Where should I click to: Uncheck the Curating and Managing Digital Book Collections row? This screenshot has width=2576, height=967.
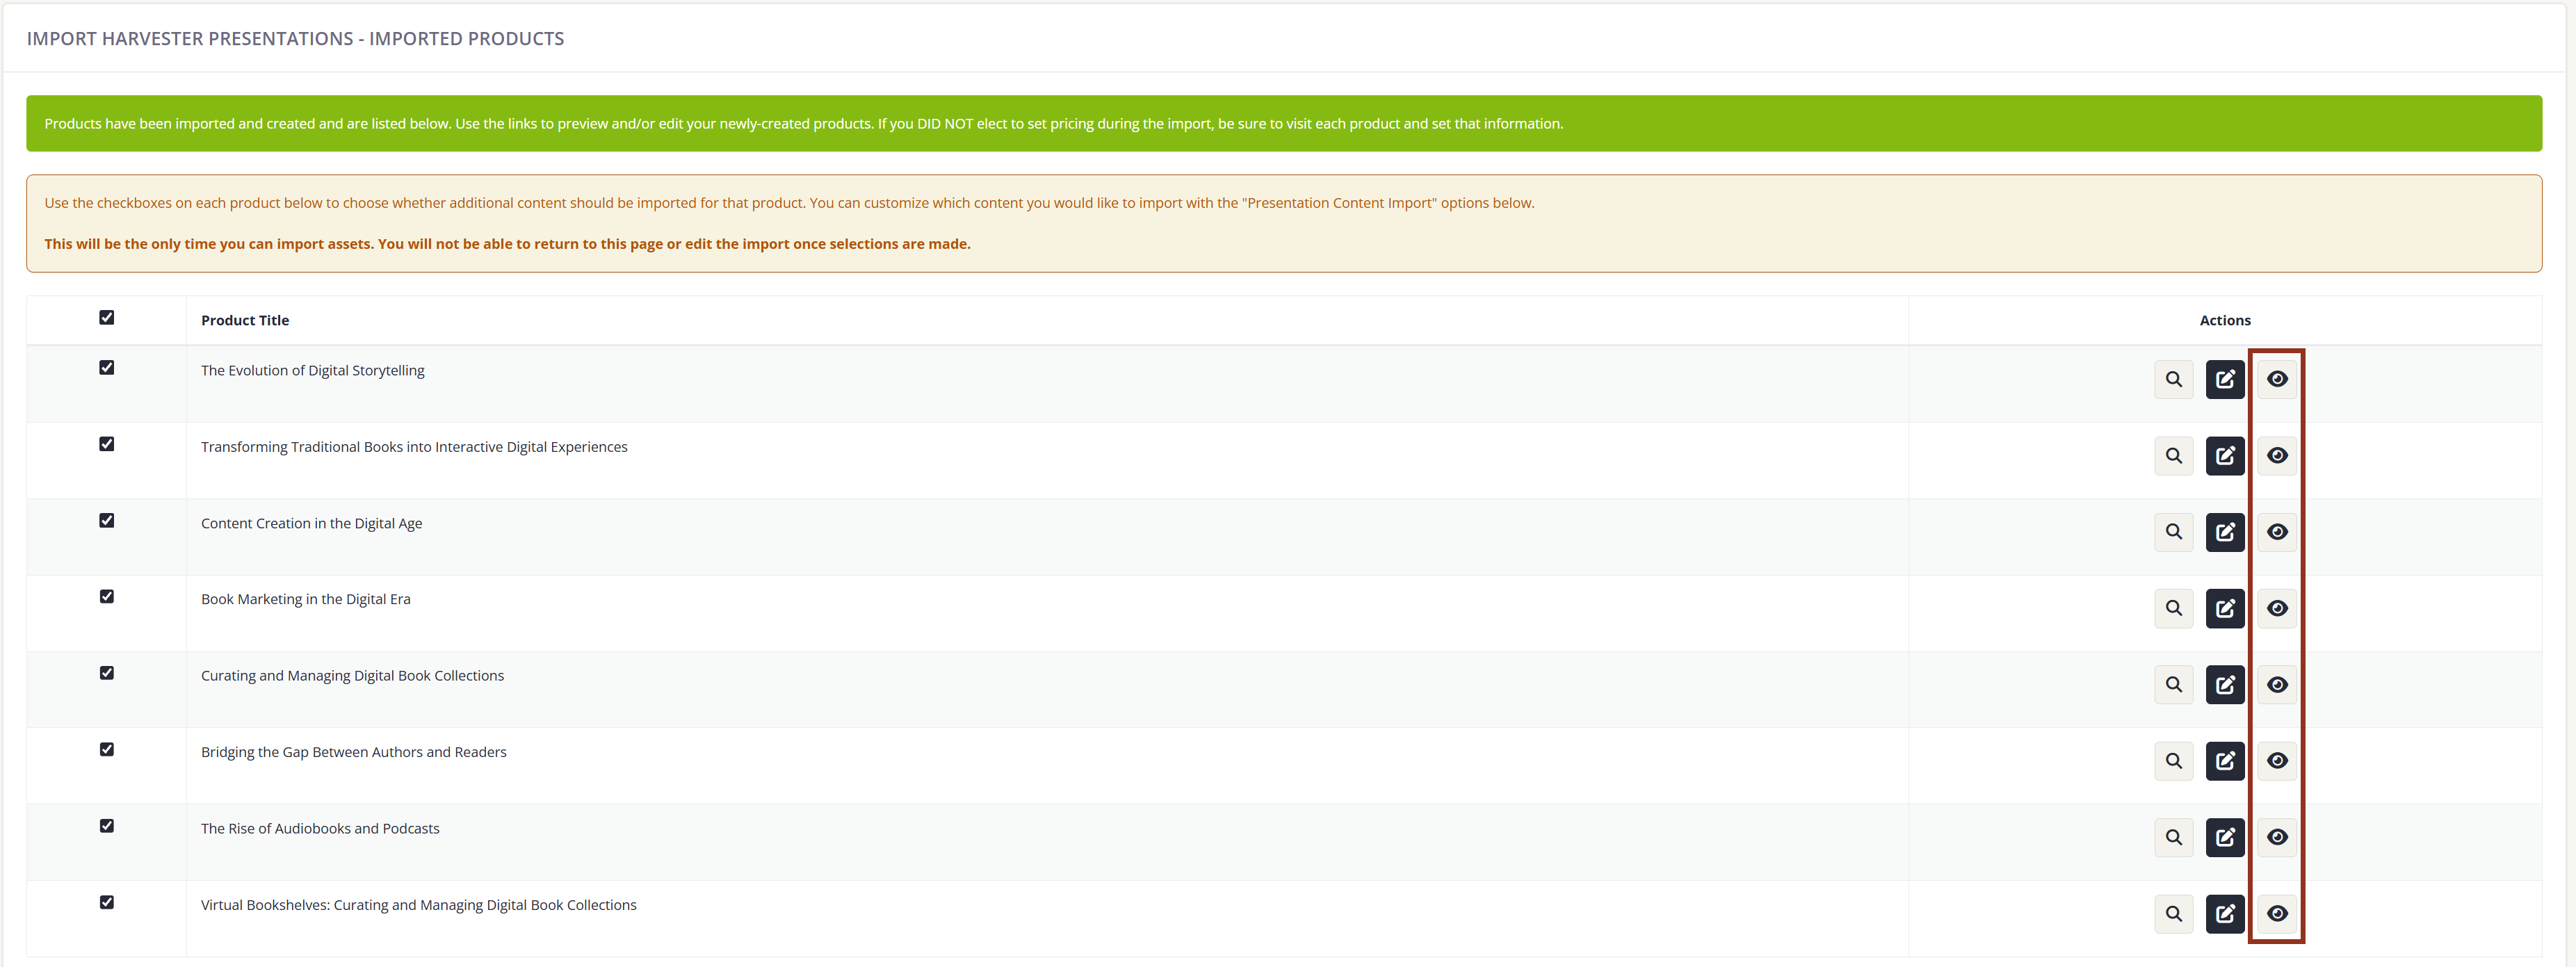(107, 672)
